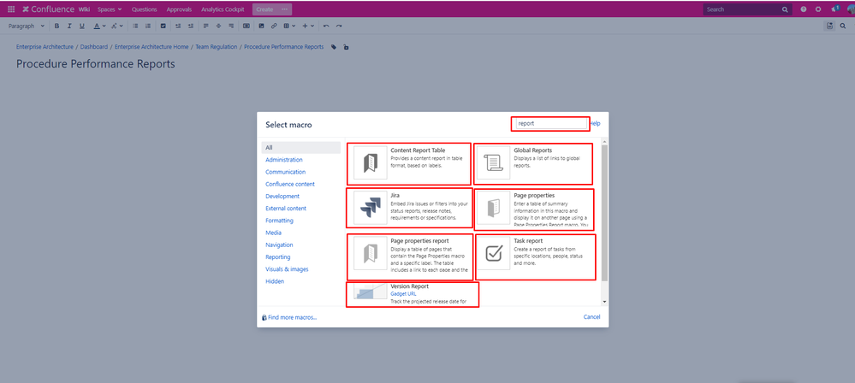Open notifications megaphone icon
Screen dimensions: 855x383
tap(834, 9)
